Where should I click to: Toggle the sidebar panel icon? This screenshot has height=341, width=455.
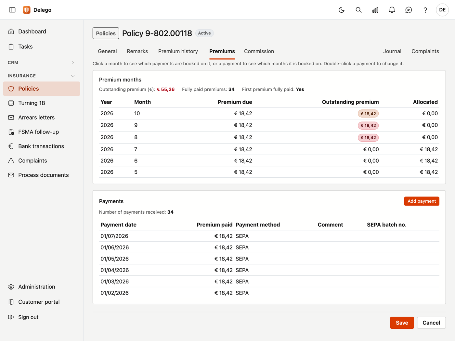point(12,10)
